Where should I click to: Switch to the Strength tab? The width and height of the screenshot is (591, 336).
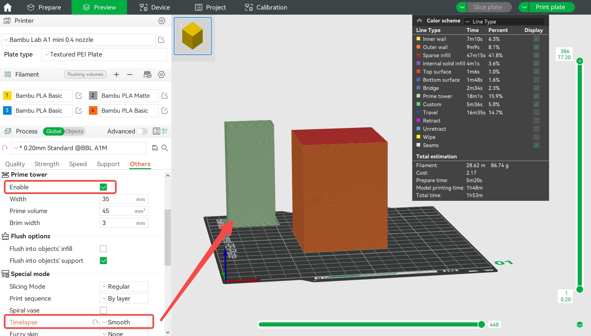tap(47, 164)
